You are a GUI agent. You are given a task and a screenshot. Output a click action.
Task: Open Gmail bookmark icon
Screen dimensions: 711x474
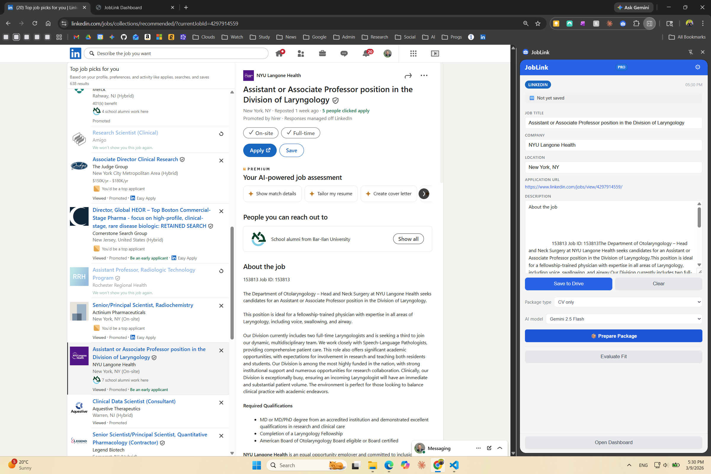[76, 37]
